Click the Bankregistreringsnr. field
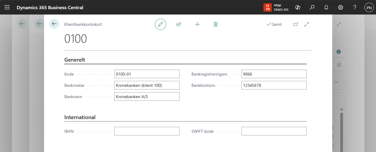 point(274,74)
